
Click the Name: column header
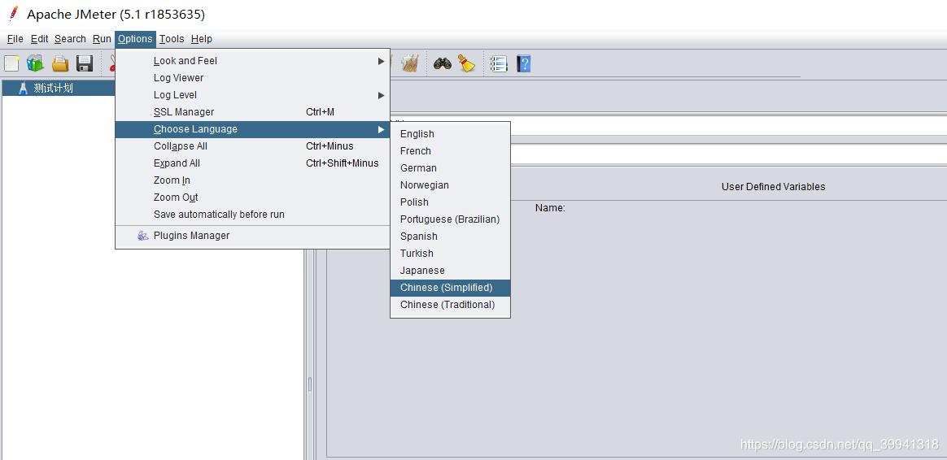click(x=550, y=208)
